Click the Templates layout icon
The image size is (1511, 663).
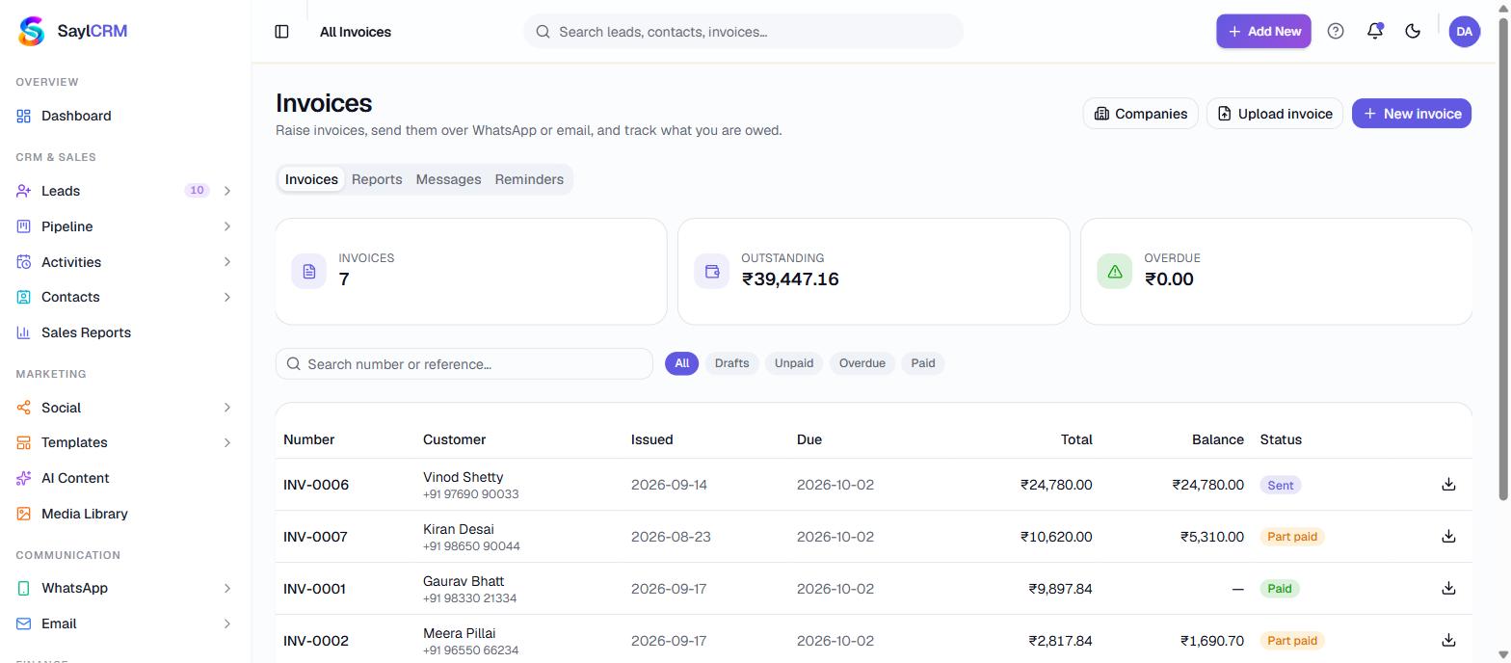[23, 442]
